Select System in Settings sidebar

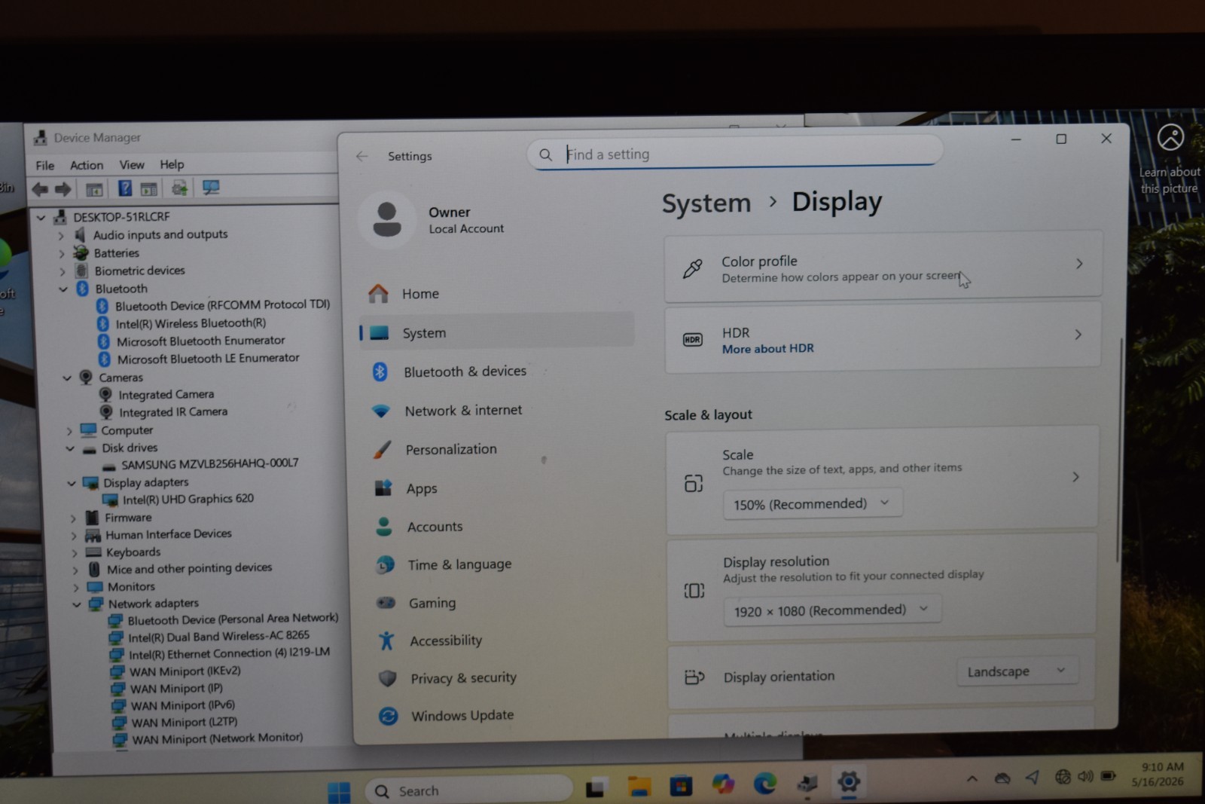tap(496, 332)
